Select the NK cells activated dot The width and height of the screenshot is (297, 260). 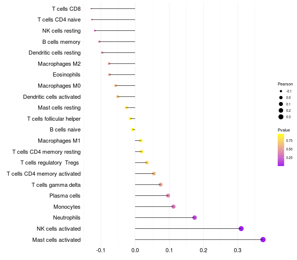click(241, 228)
